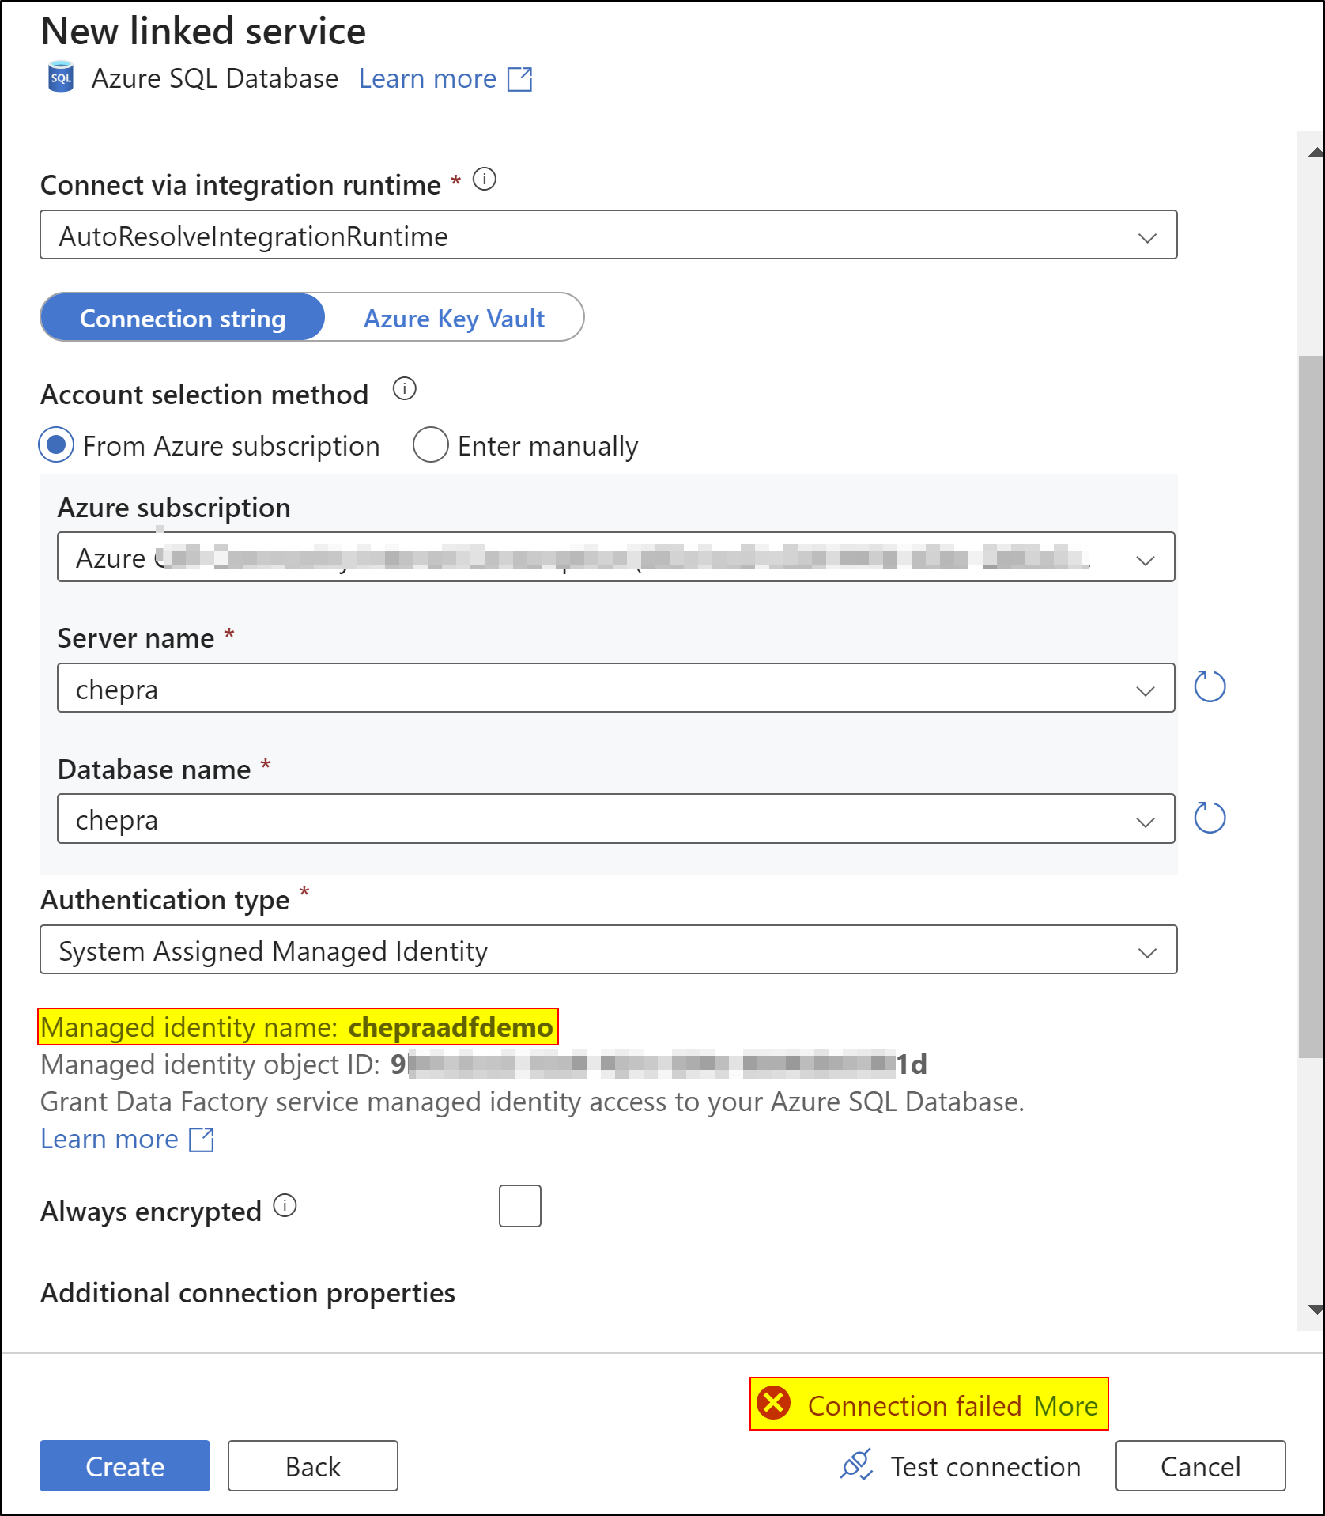Open the Azure subscription dropdown
Viewport: 1325px width, 1516px height.
point(616,558)
